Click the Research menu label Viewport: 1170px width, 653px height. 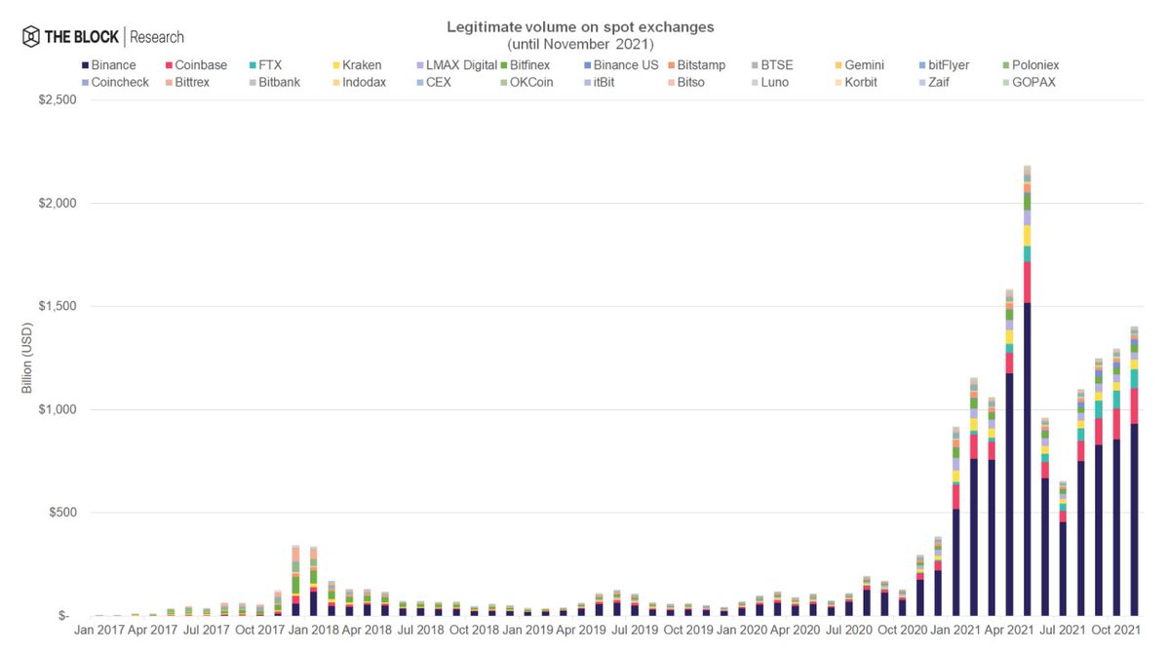(156, 36)
